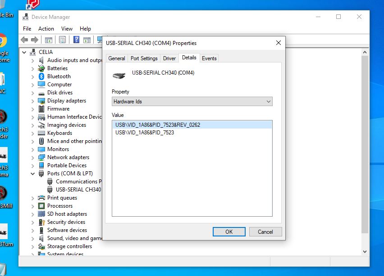384x276 pixels.
Task: Open the Hardware Ids property dropdown
Action: click(192, 101)
